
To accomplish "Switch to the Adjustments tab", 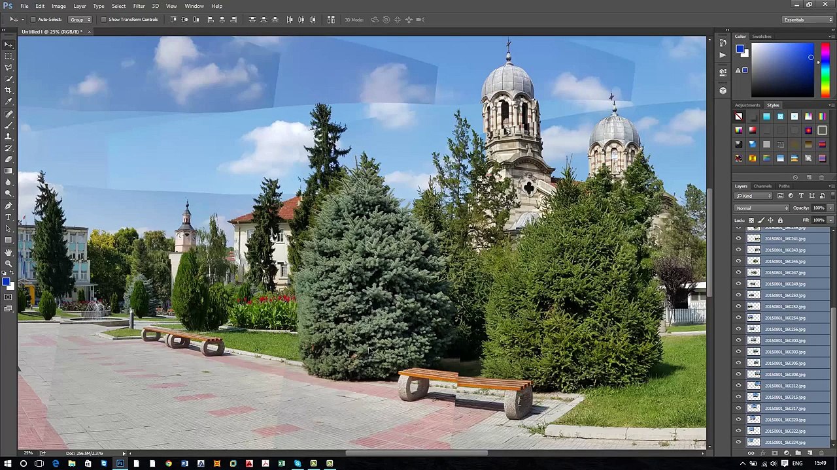I will pos(747,105).
